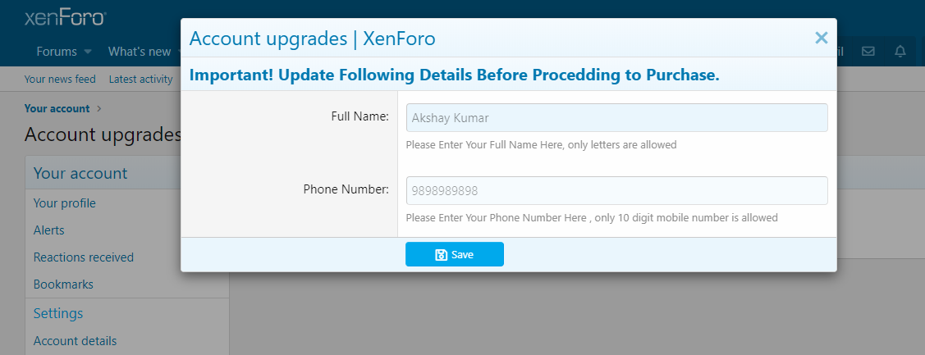Open Your news feed link

(x=60, y=80)
